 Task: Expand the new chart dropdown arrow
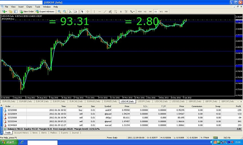(7, 12)
